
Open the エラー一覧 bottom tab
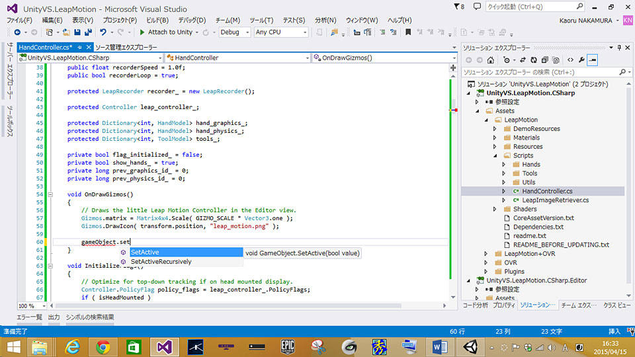(30, 317)
